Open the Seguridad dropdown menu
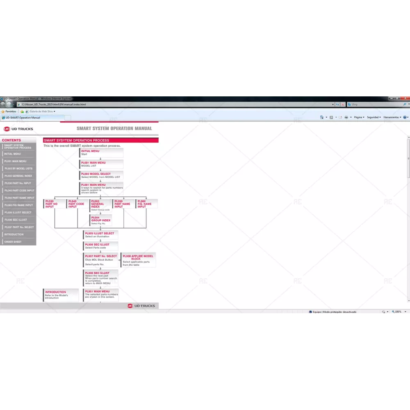Image resolution: width=410 pixels, height=410 pixels. click(374, 117)
